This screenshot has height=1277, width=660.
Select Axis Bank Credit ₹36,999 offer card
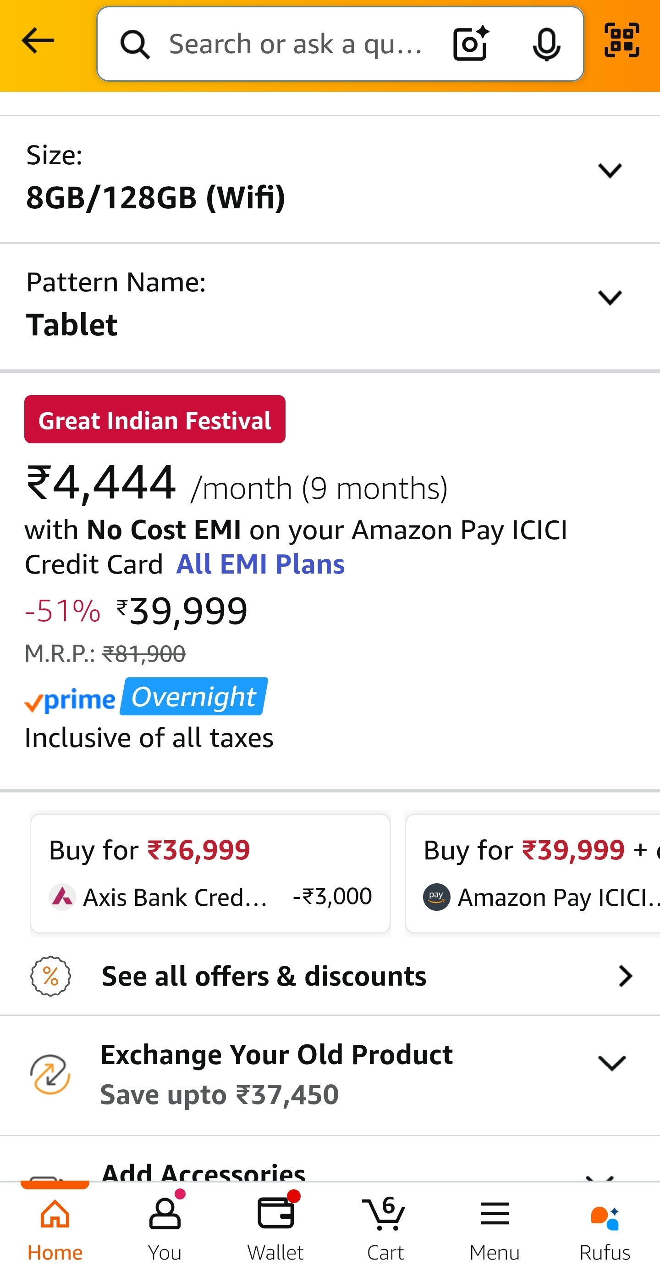(210, 873)
